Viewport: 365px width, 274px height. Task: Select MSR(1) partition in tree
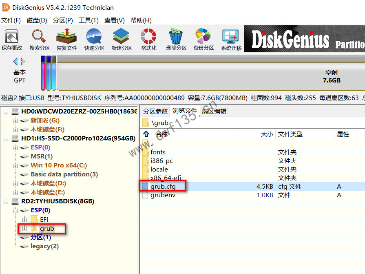(x=42, y=156)
